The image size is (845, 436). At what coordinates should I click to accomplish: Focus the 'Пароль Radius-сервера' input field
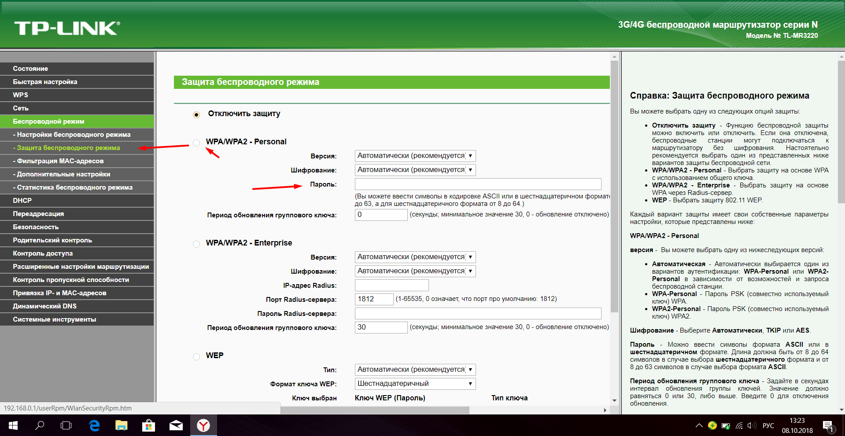click(478, 313)
